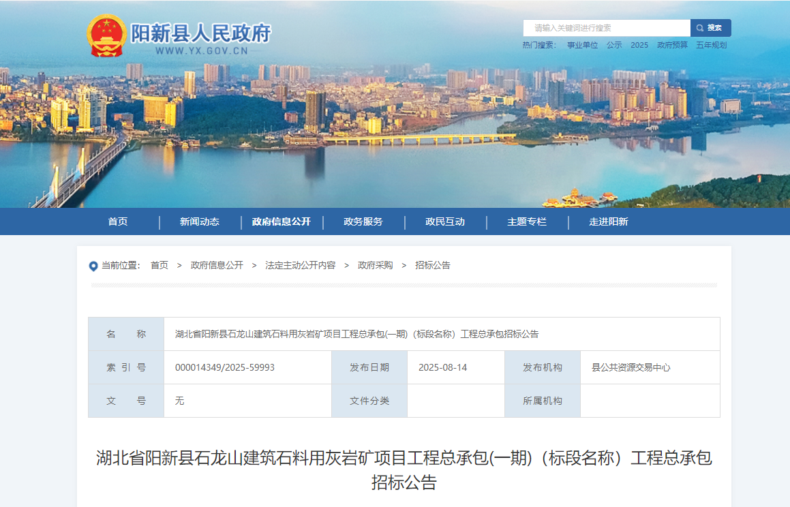The width and height of the screenshot is (790, 507).
Task: Visit the 走进阳新 navigation section
Action: click(609, 221)
